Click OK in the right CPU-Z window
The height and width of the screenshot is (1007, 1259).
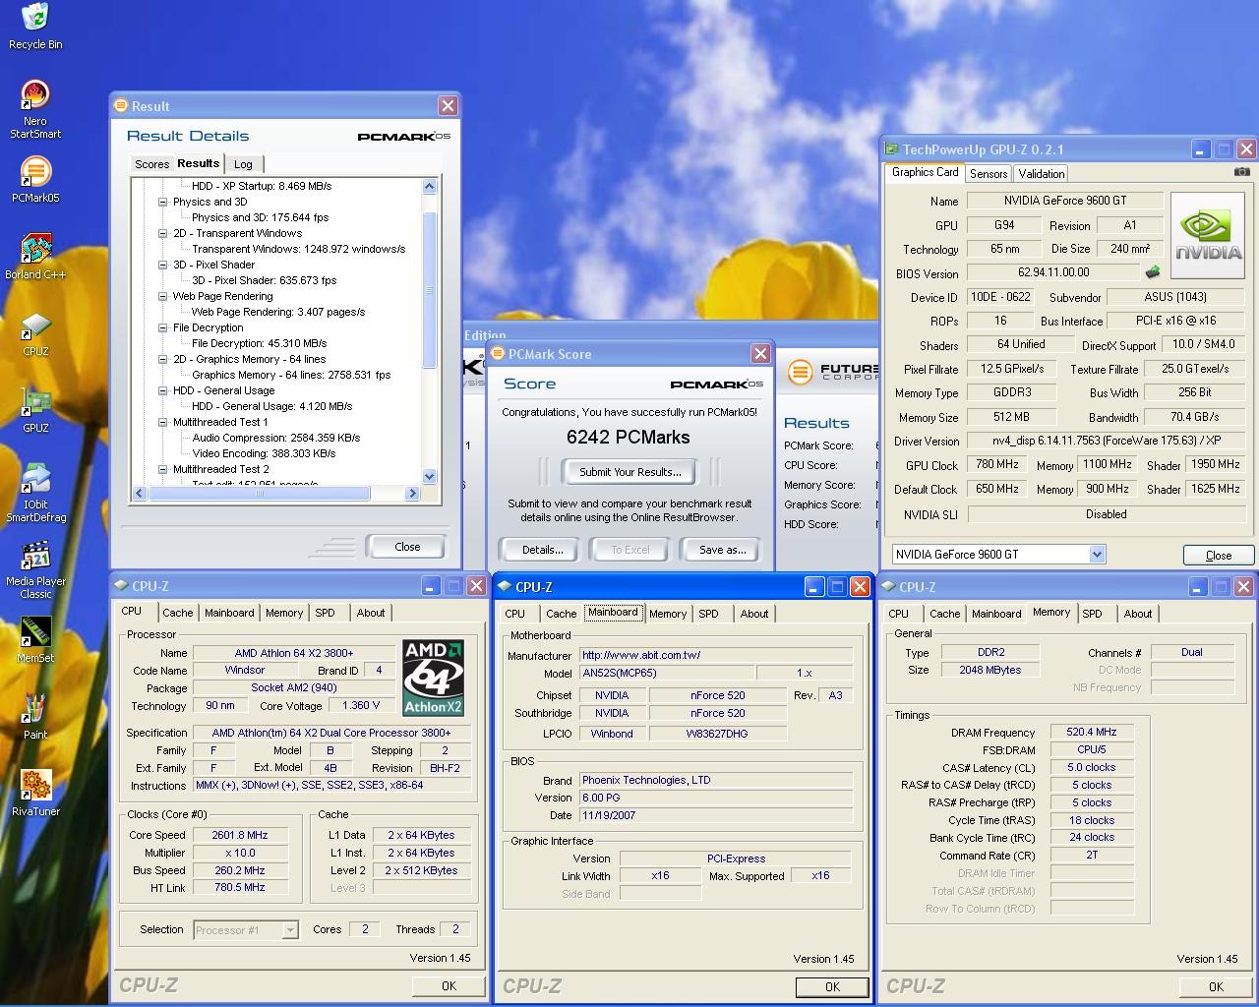click(1216, 986)
